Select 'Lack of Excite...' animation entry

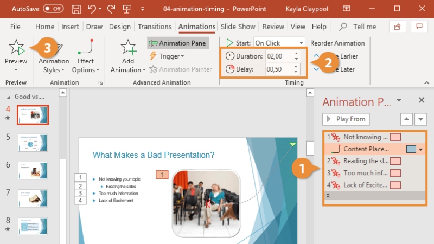(375, 185)
